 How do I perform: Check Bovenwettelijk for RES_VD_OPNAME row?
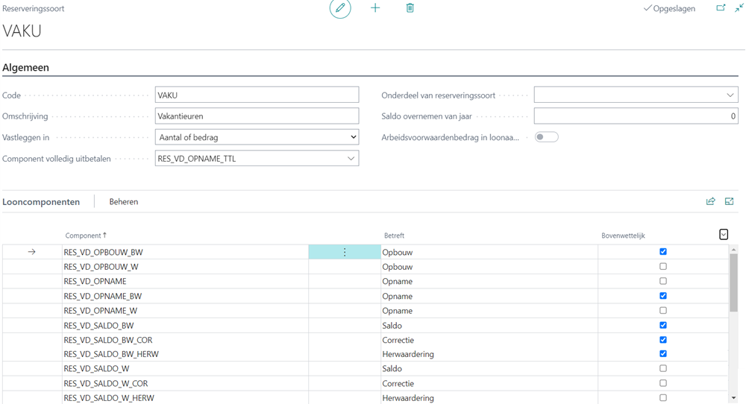click(x=663, y=282)
